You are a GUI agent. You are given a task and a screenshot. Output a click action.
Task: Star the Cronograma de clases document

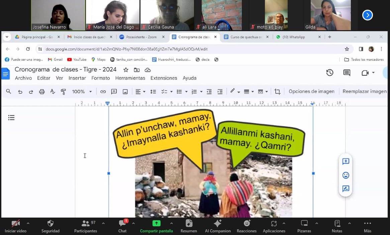tap(126, 70)
